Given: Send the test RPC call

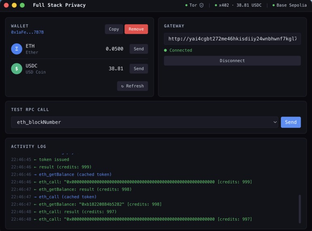Looking at the screenshot, I should tap(291, 122).
